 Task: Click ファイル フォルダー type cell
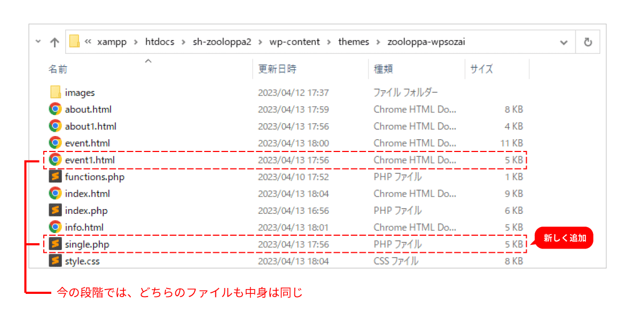[406, 93]
